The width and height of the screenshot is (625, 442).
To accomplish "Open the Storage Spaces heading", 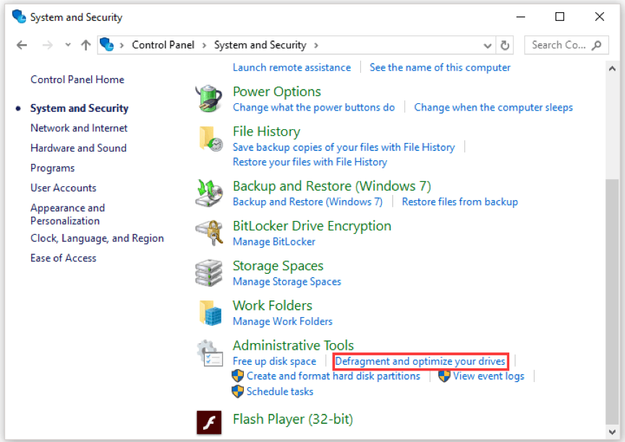I will 279,266.
